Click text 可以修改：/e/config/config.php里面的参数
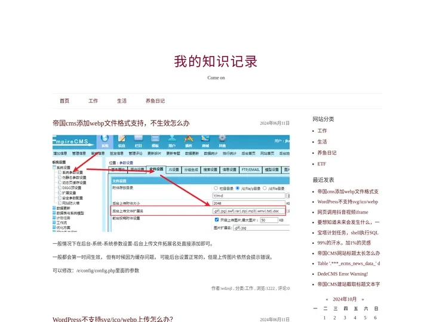Viewport: 430px width, 322px height. 96,271
